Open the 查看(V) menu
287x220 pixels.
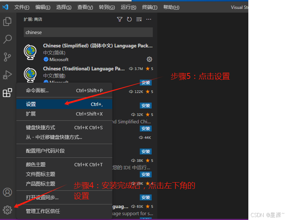pos(85,7)
